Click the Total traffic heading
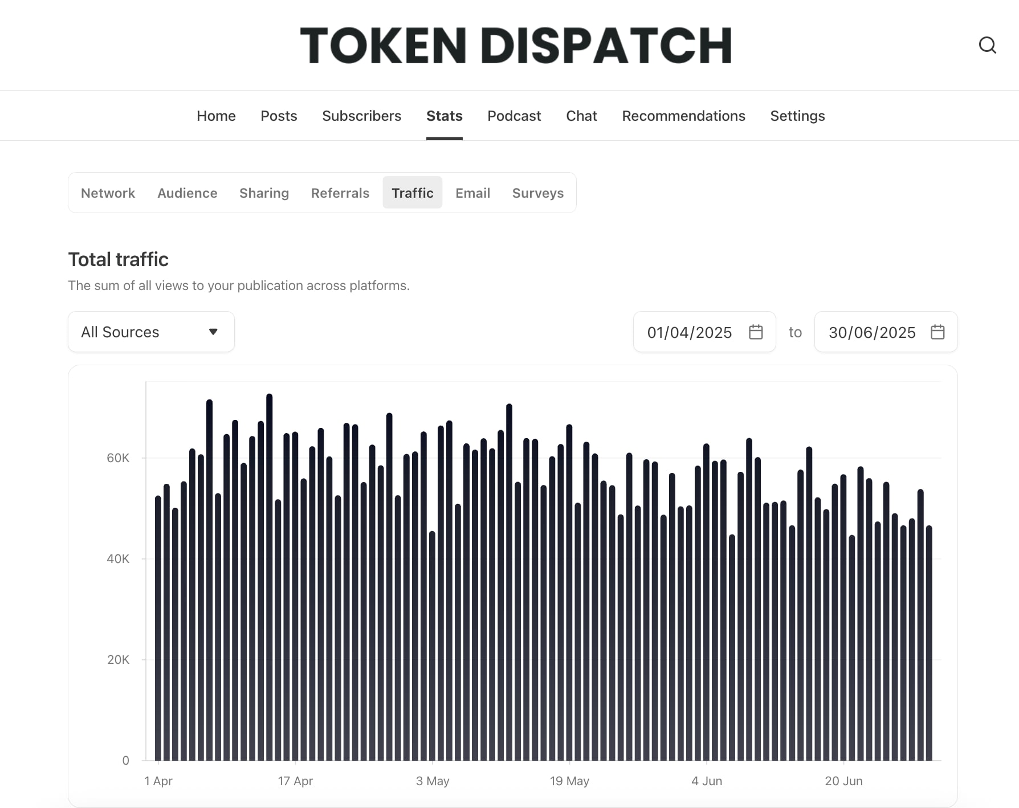Screen dimensions: 1019x808 click(118, 259)
